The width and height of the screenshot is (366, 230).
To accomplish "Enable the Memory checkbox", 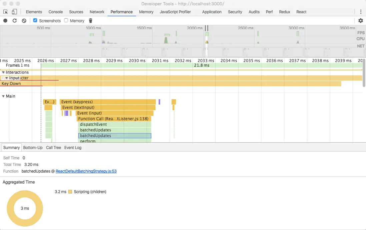I will 66,21.
